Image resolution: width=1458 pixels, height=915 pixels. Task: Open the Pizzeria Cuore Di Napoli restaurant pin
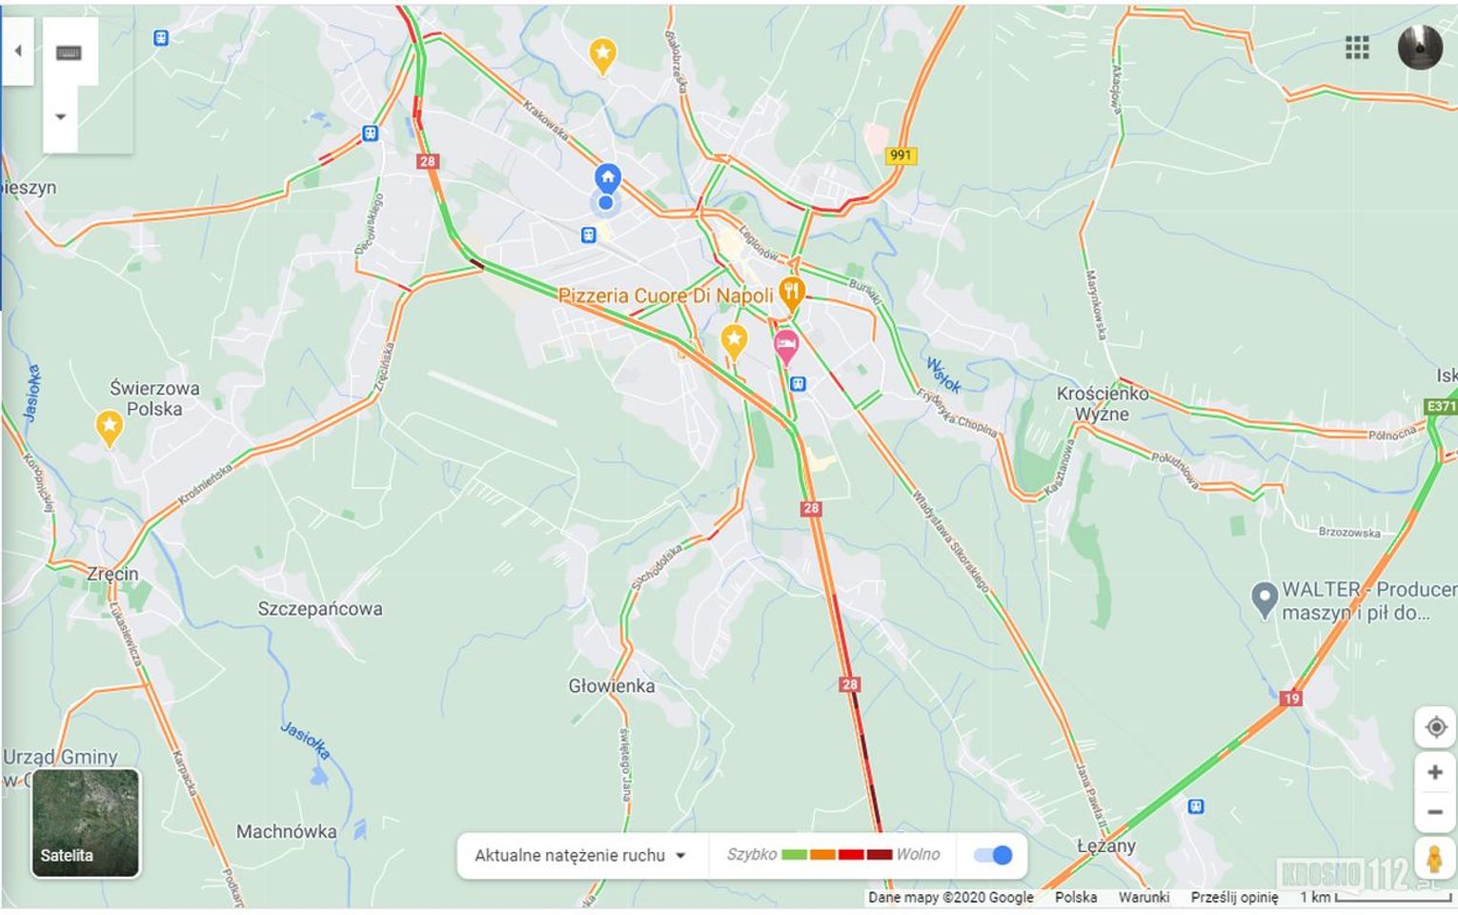click(791, 293)
